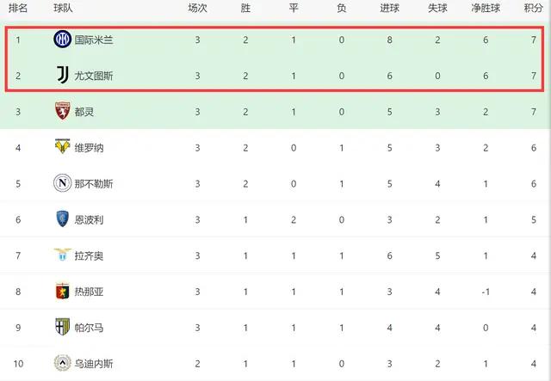The height and width of the screenshot is (381, 551).
Task: Select the Empoli blue shield badge
Action: 63,218
